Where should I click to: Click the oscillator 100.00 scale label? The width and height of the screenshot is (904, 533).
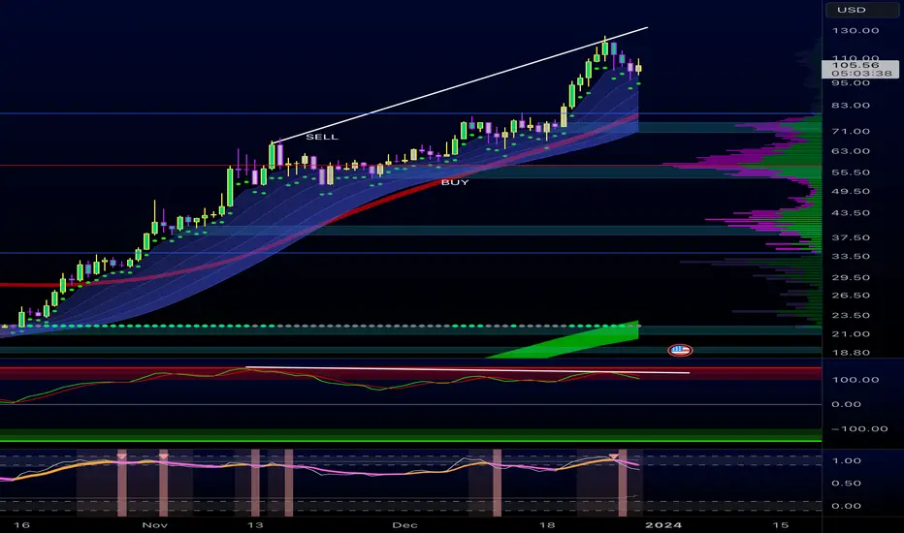point(855,380)
